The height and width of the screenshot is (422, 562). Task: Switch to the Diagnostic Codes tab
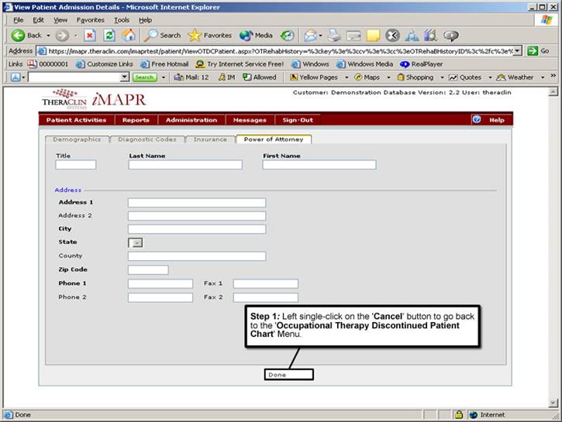(x=147, y=139)
